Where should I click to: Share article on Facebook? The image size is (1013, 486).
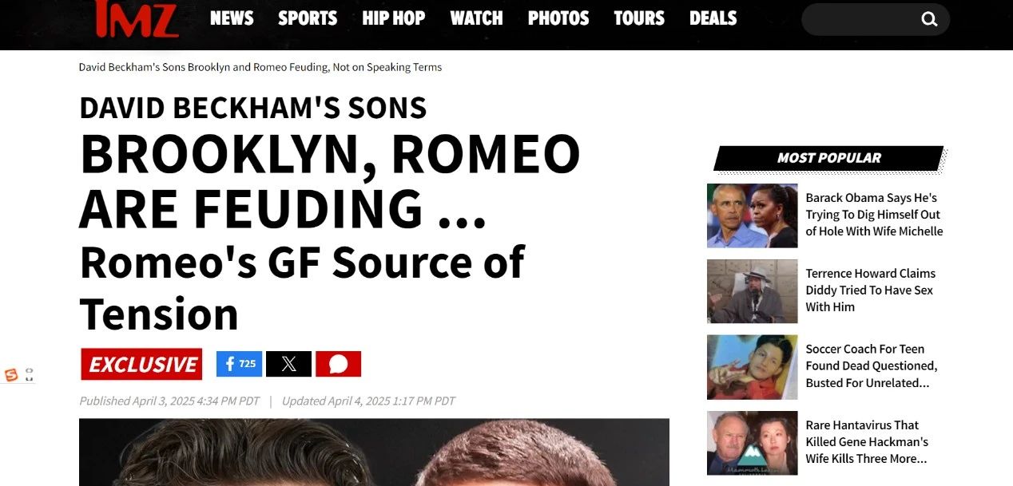(x=239, y=364)
